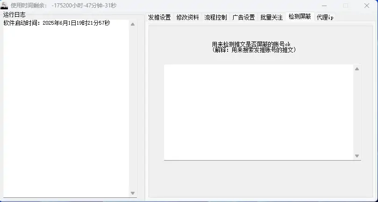Click the app icon in title bar
The image size is (378, 202).
(4, 6)
